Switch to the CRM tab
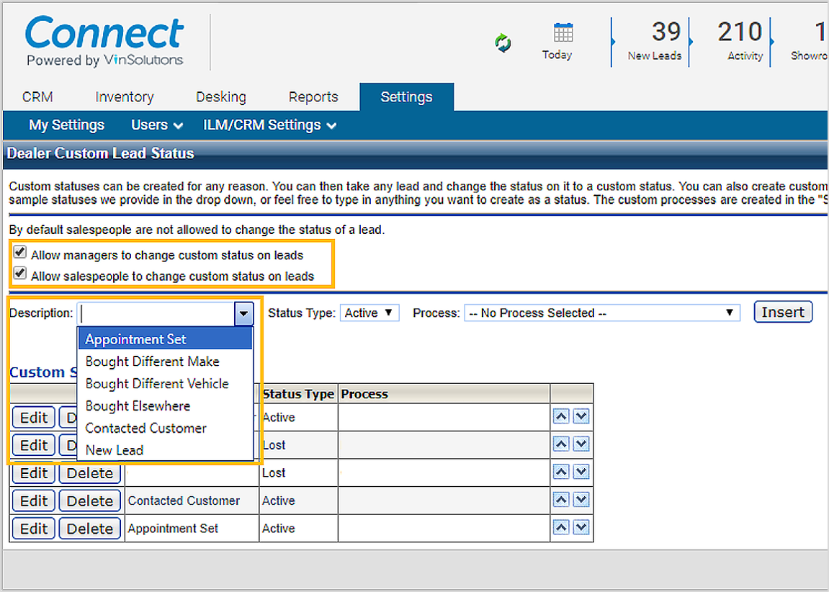The height and width of the screenshot is (592, 829). 37,97
